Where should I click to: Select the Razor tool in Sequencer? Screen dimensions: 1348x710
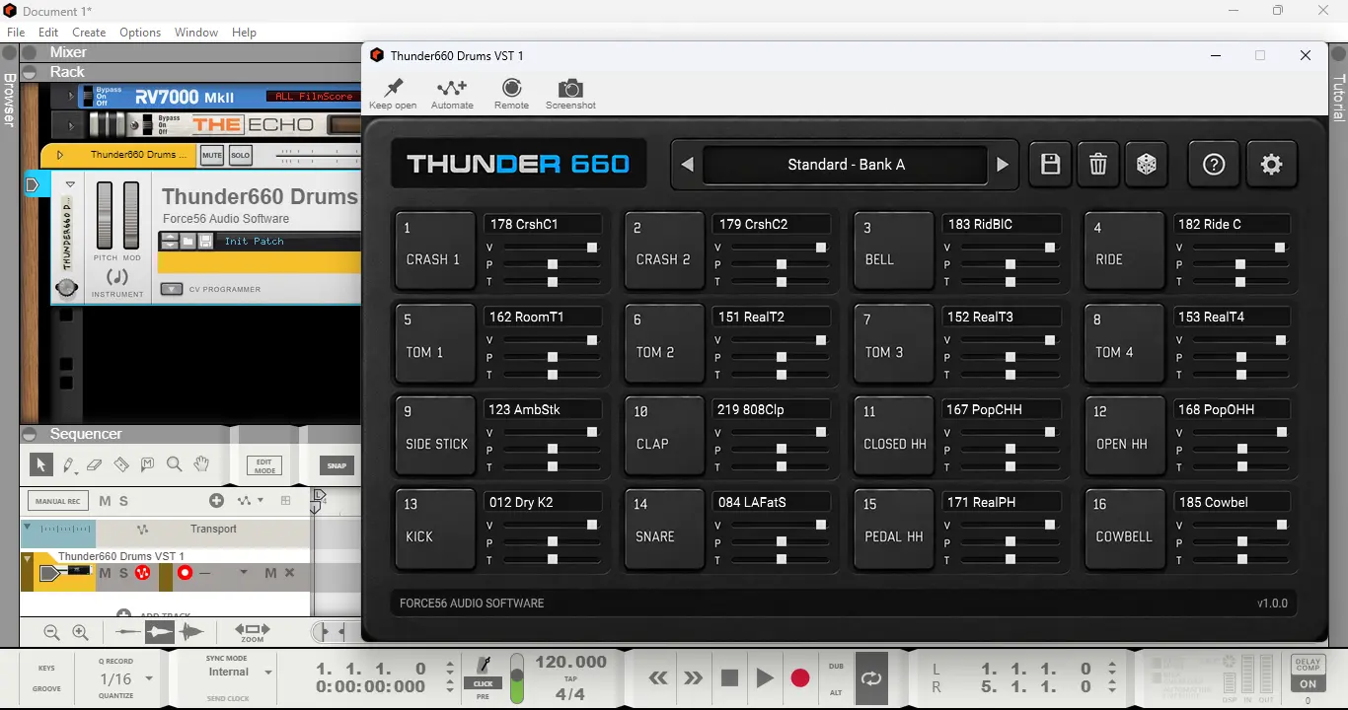coord(121,464)
